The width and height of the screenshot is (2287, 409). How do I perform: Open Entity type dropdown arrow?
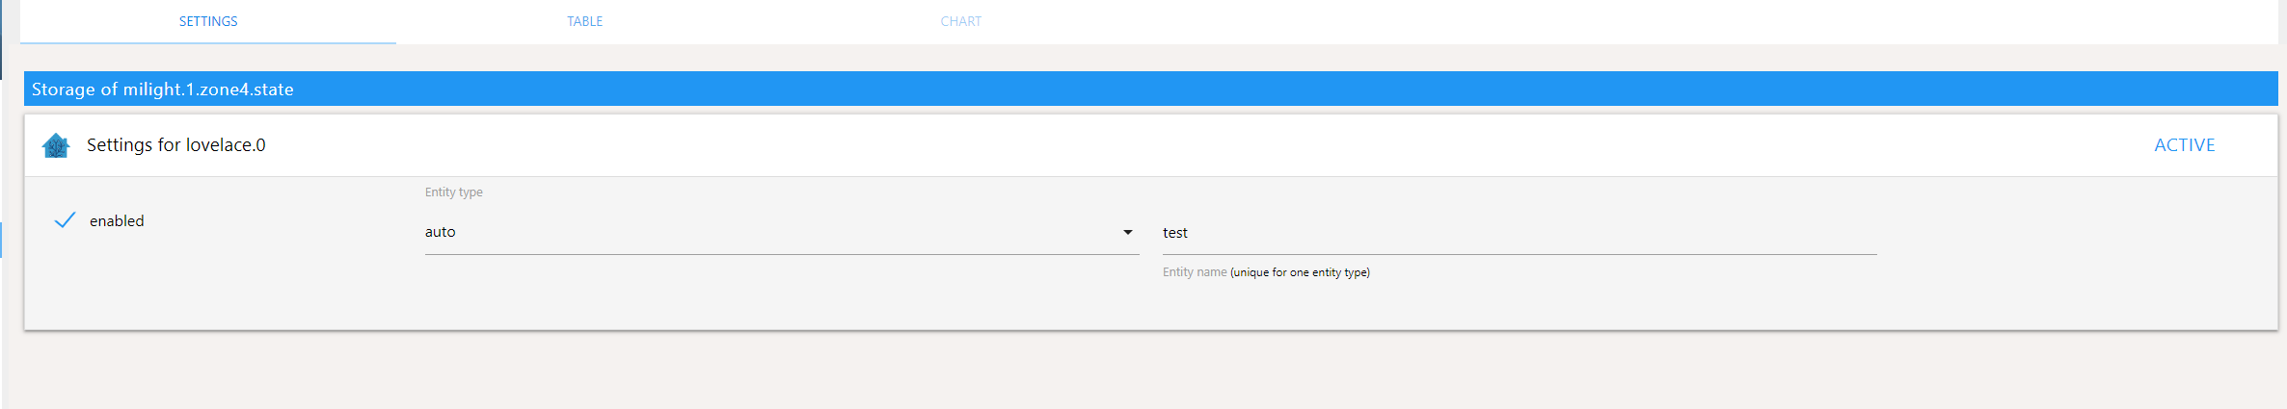pos(1127,232)
